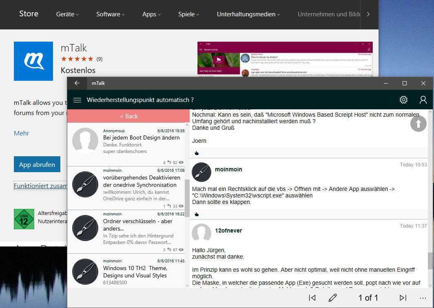Click moinmoin's avatar in the post header
434x308 pixels.
click(201, 172)
